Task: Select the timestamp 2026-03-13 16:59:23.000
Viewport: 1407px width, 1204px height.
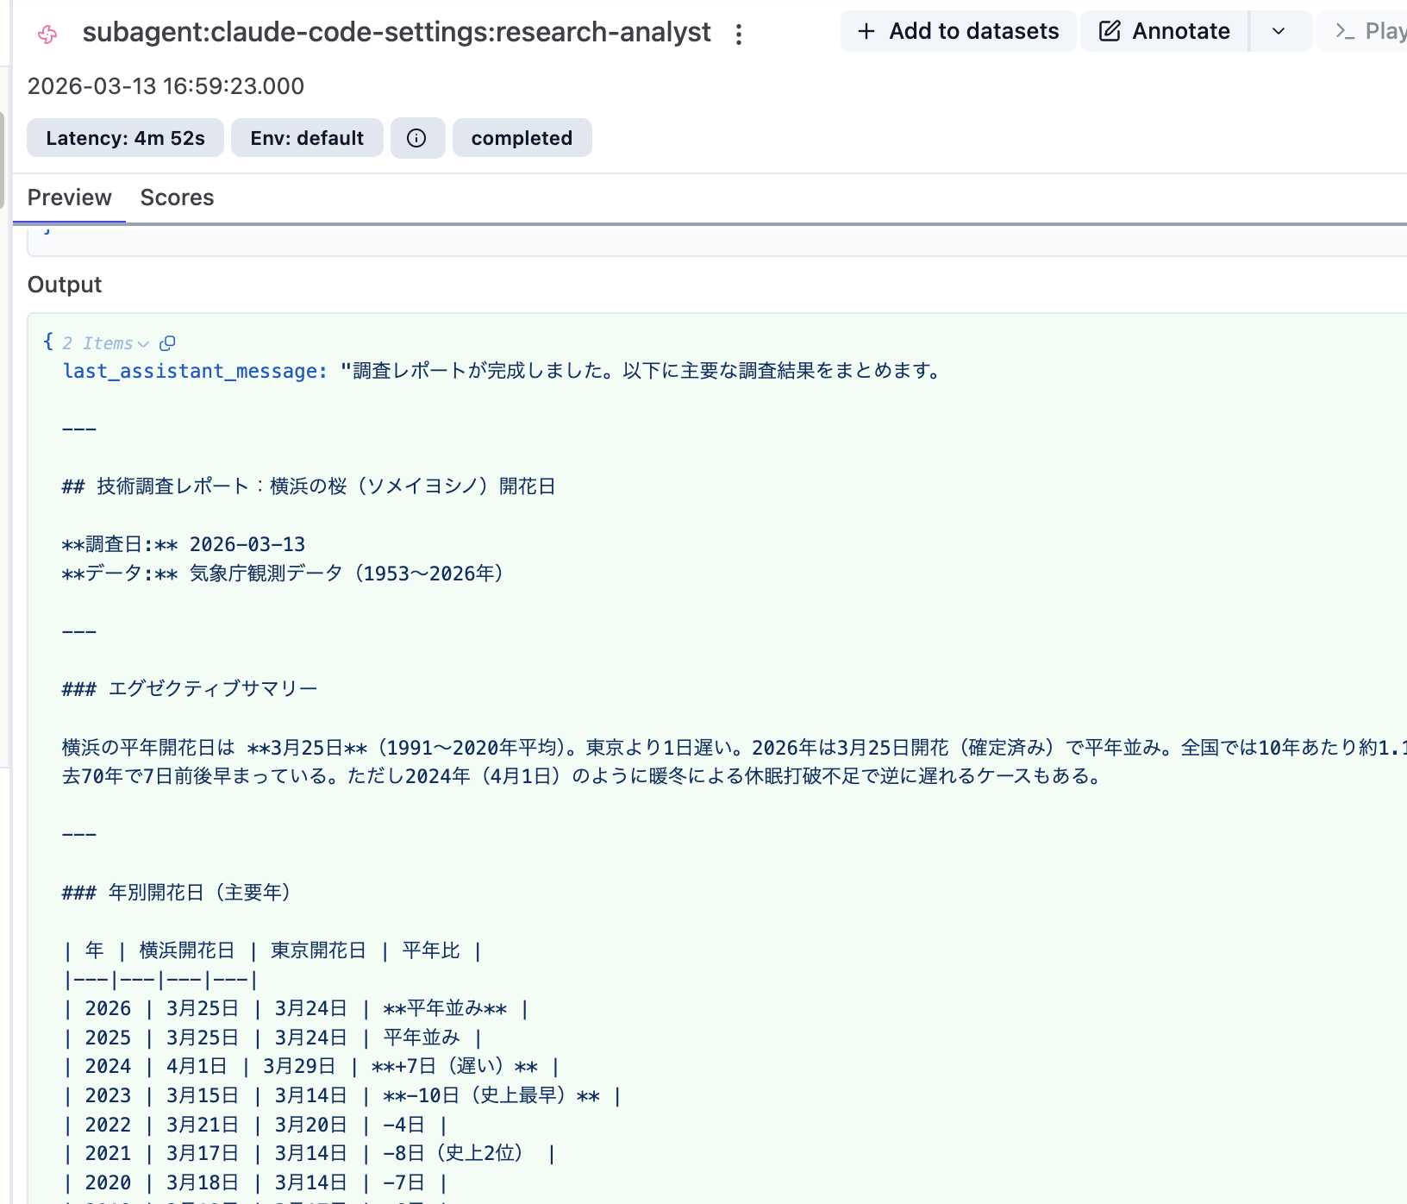Action: [x=166, y=86]
